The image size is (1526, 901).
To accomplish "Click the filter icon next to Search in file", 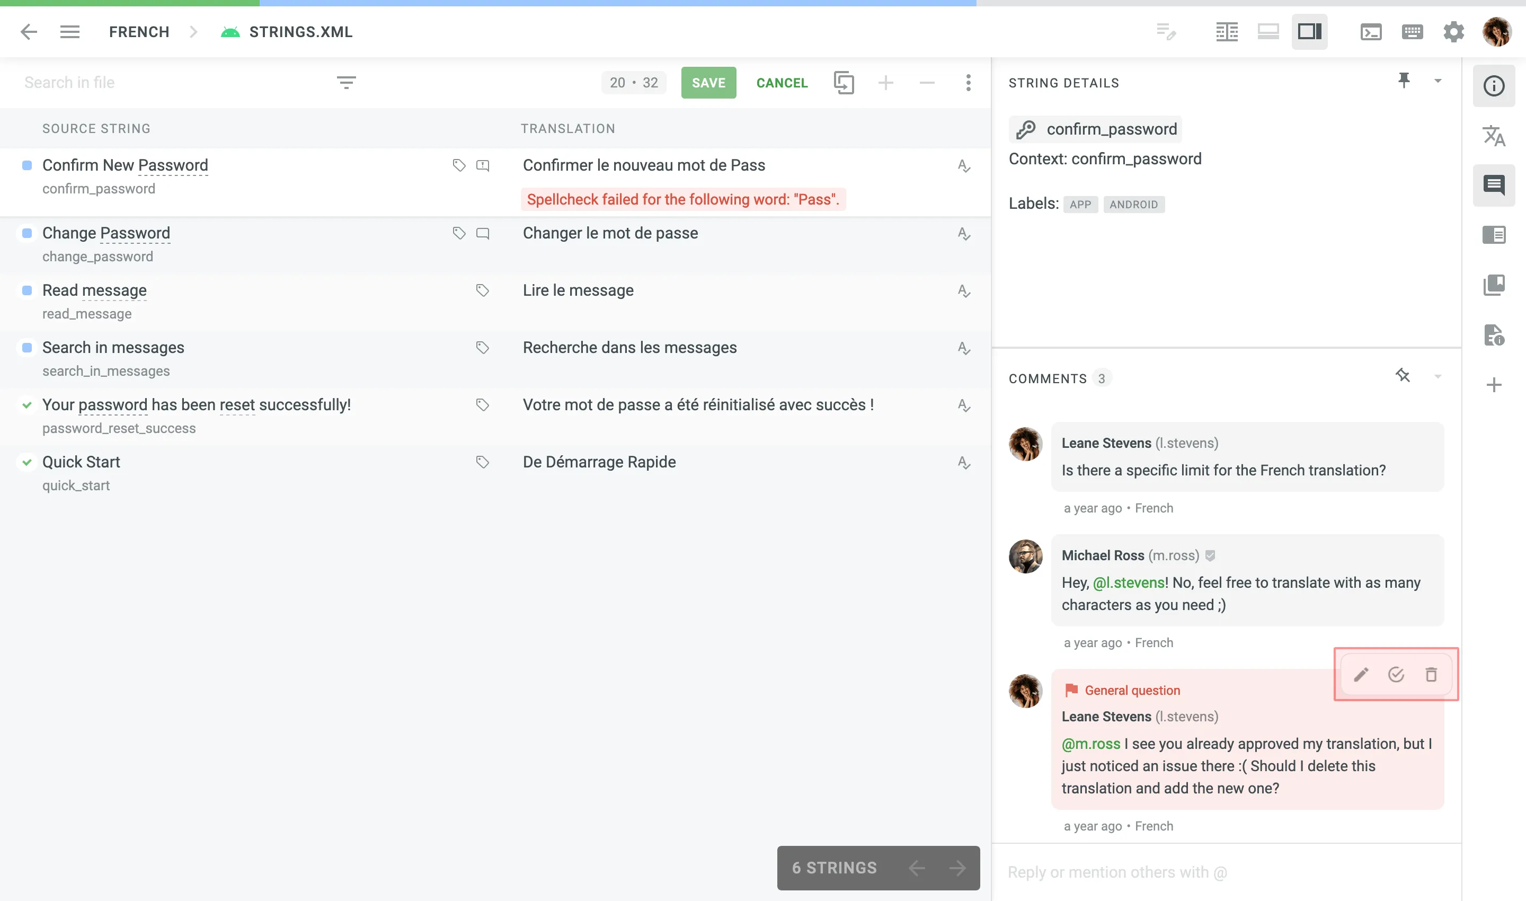I will click(345, 82).
